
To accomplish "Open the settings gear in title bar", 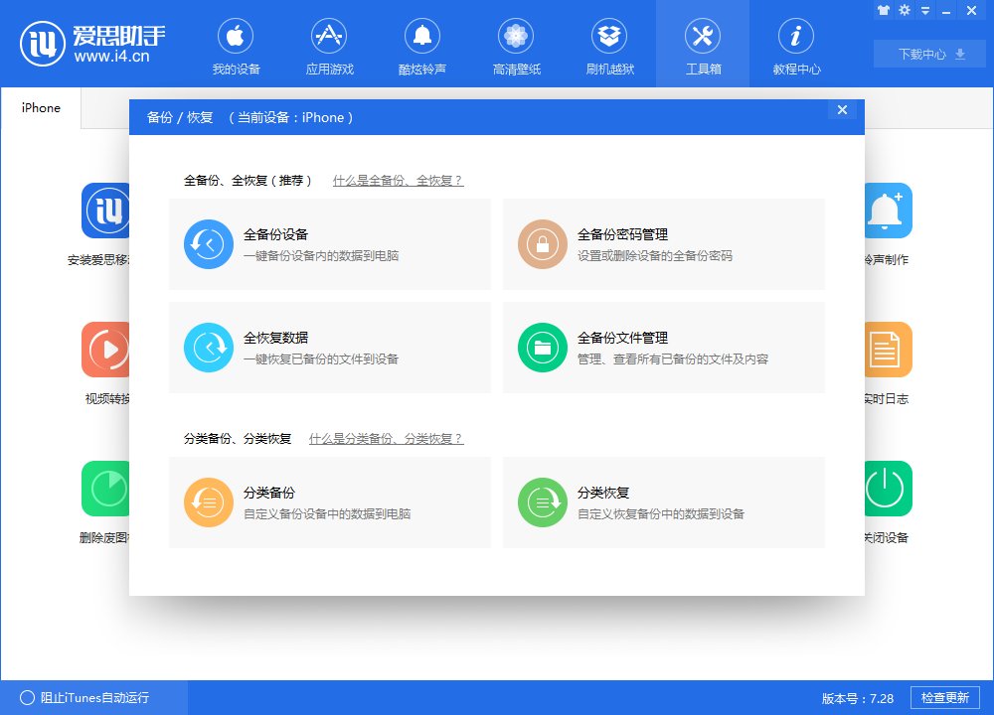I will point(905,11).
